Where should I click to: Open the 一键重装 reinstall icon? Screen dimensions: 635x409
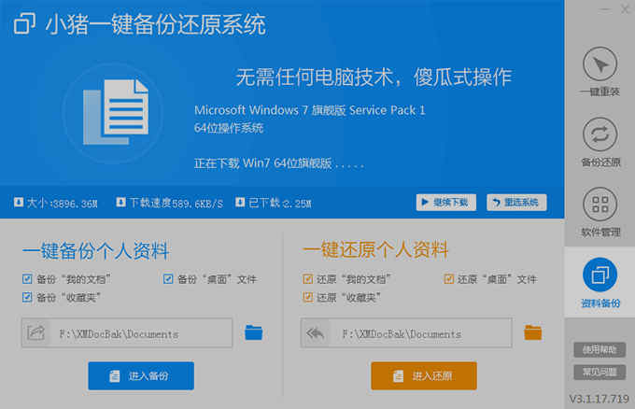[600, 64]
